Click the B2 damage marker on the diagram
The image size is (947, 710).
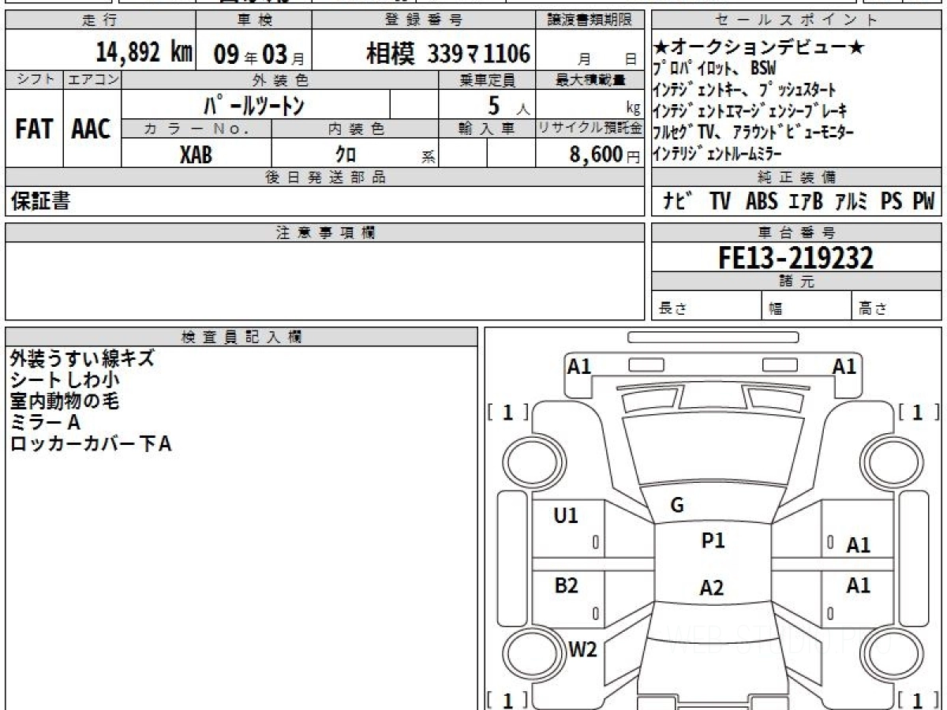coord(566,585)
